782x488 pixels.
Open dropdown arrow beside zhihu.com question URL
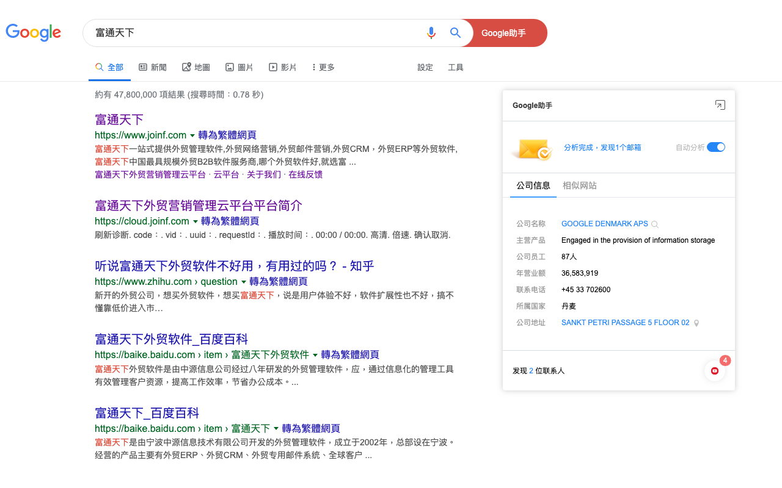tap(244, 282)
